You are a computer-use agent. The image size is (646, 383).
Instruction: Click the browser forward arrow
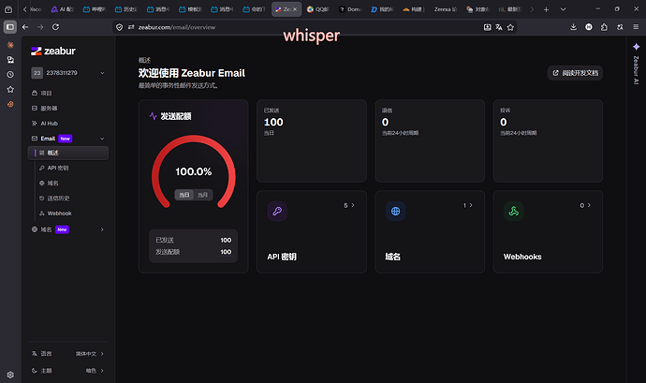point(40,27)
